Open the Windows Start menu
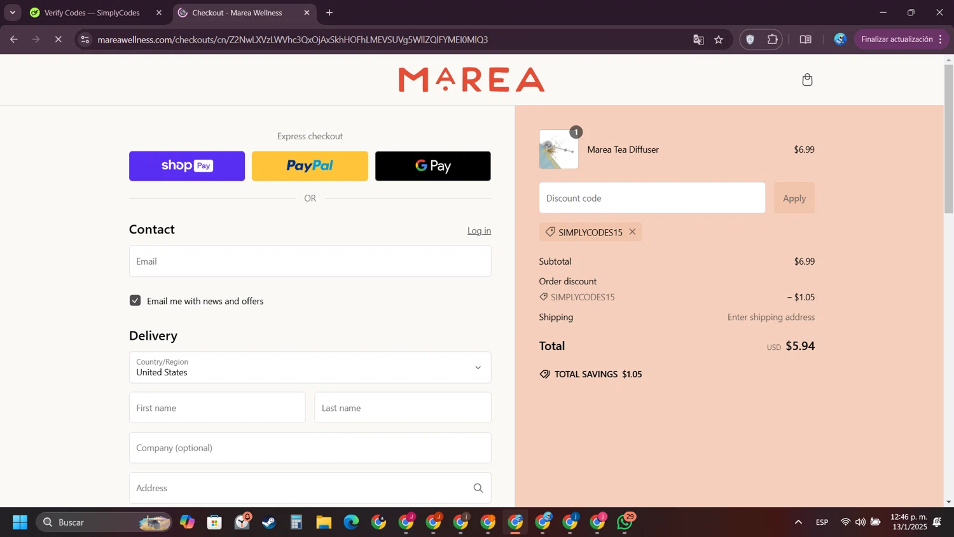 coord(20,522)
